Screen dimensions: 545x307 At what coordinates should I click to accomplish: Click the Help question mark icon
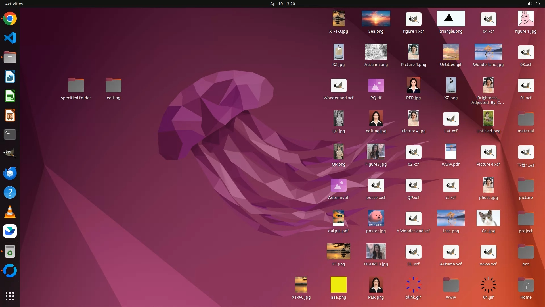point(10,193)
